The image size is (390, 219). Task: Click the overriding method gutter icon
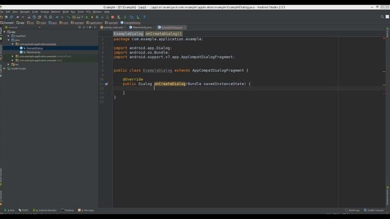[x=107, y=84]
